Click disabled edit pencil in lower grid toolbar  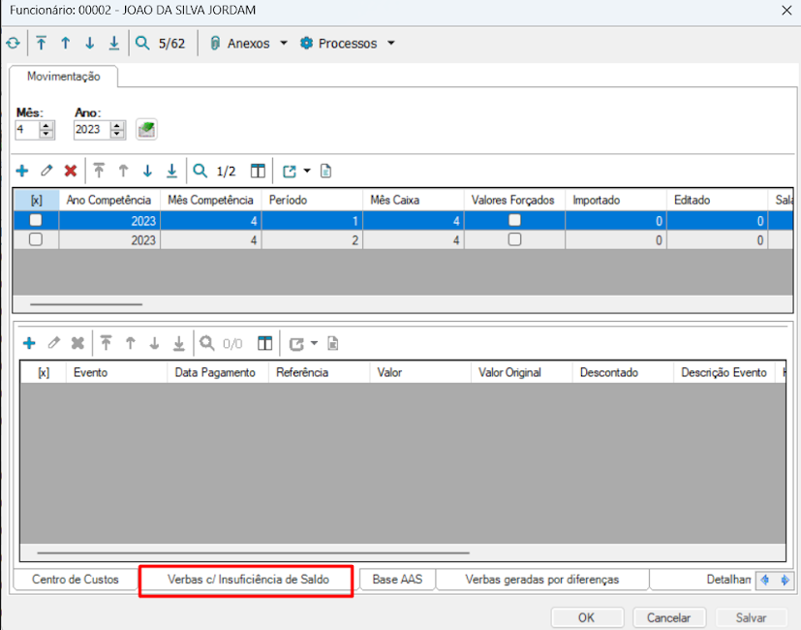[x=53, y=343]
